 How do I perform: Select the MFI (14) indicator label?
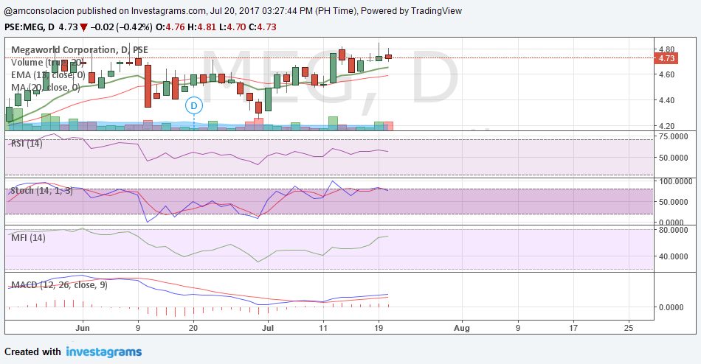tap(28, 237)
